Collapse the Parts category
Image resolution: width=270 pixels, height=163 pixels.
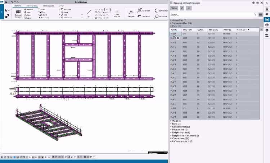pos(176,26)
